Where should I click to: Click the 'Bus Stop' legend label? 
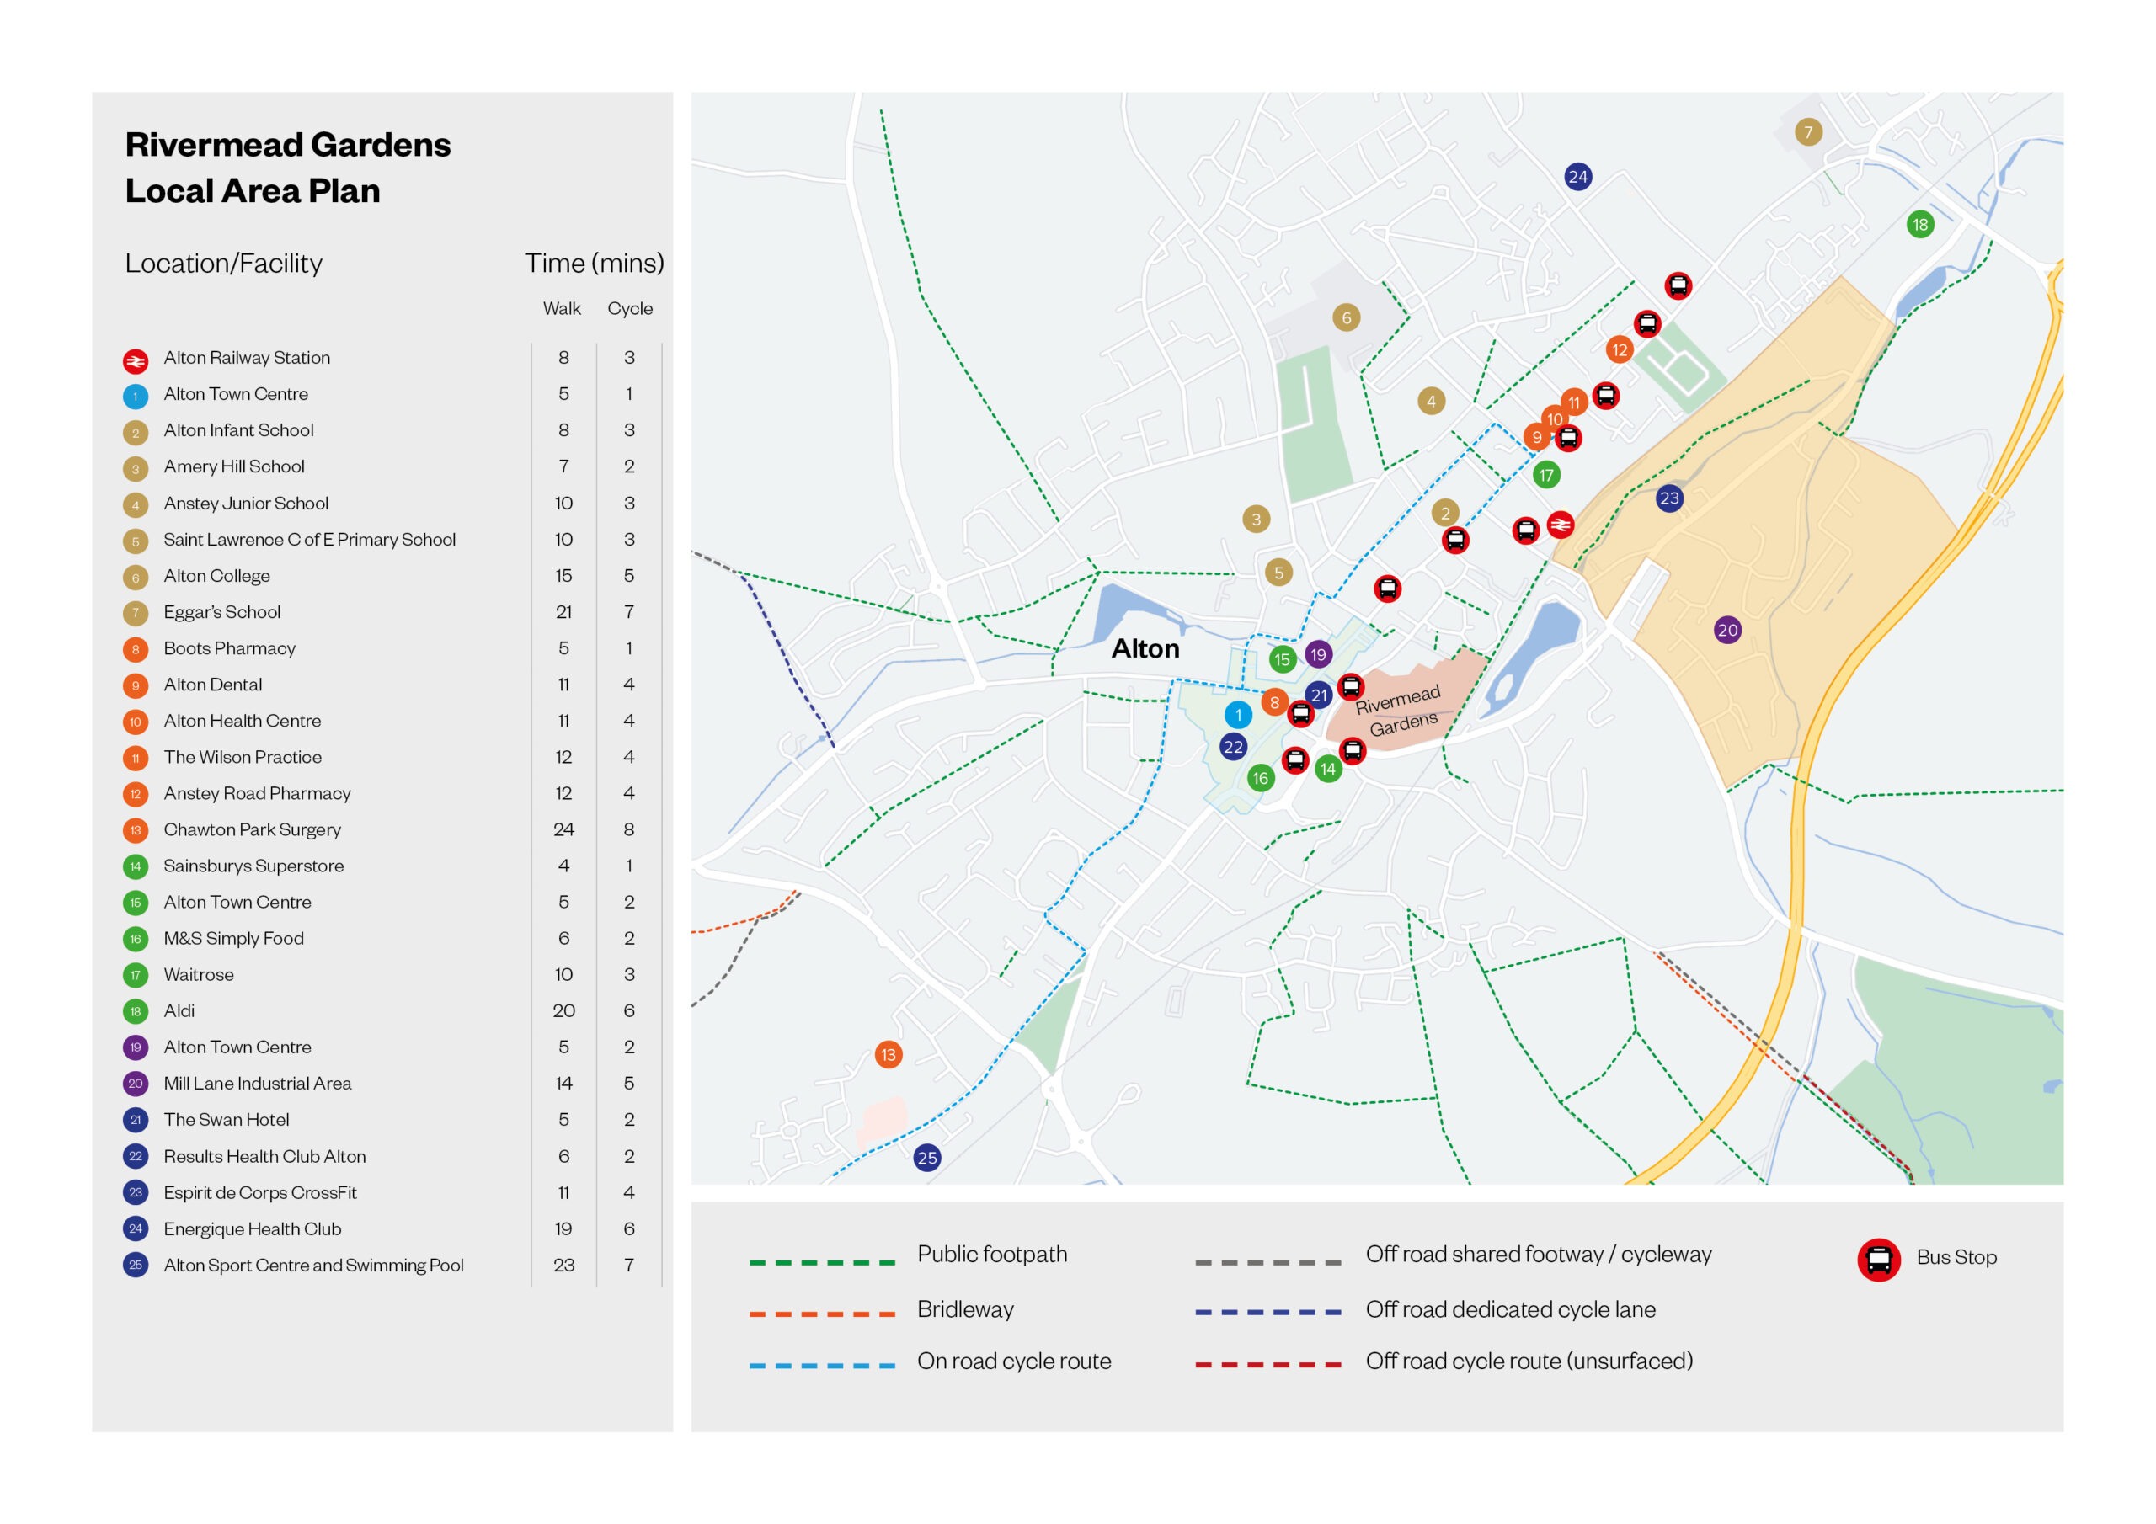pyautogui.click(x=1956, y=1257)
